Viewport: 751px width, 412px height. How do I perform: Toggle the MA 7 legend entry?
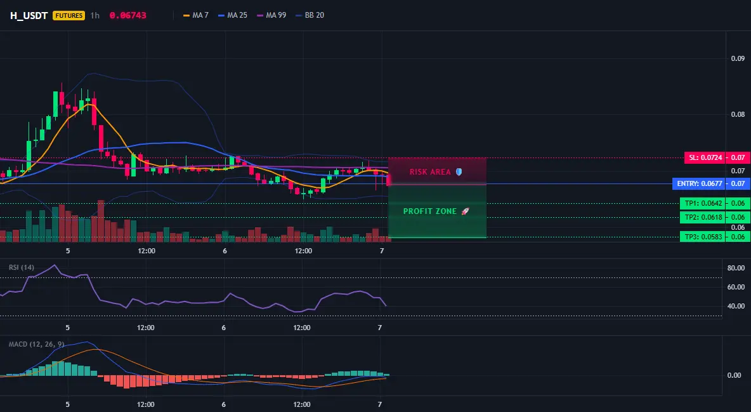tap(196, 15)
